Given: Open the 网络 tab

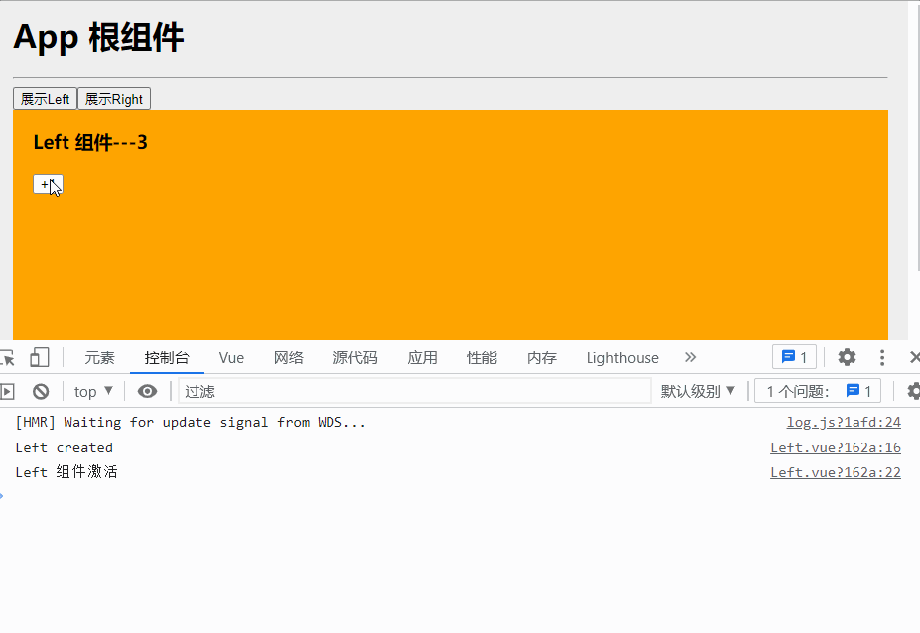Looking at the screenshot, I should coord(288,358).
